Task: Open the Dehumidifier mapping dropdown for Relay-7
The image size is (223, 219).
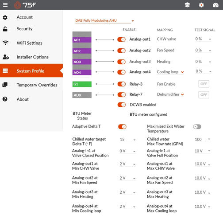Action: [170, 94]
